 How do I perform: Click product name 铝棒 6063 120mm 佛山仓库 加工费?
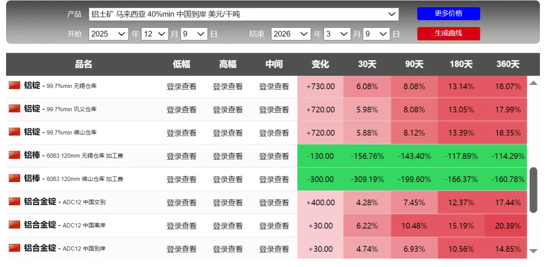point(73,179)
